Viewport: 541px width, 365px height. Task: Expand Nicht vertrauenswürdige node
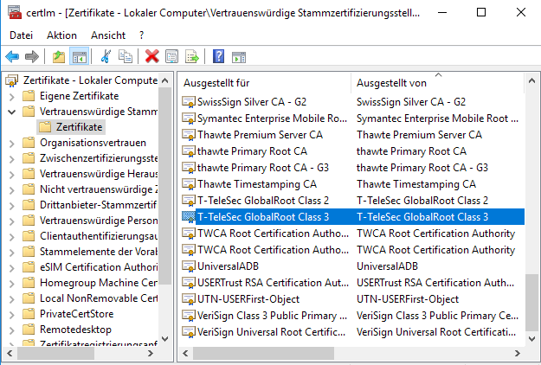pos(12,190)
